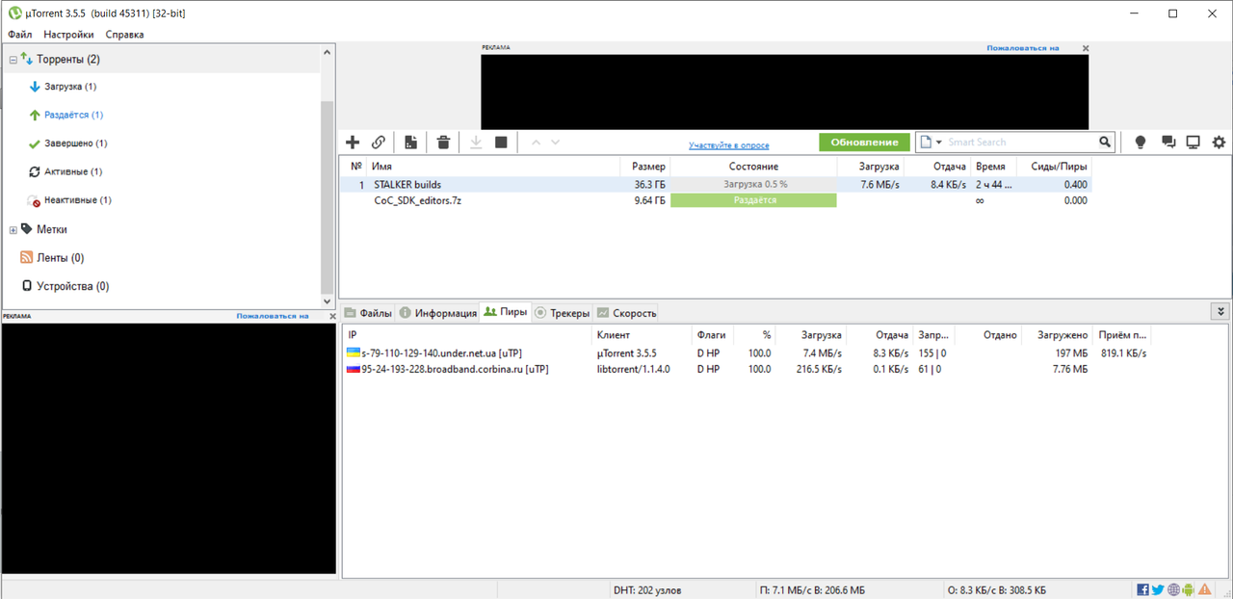Sort peers by Клиент column header
This screenshot has height=599, width=1233.
pos(641,335)
